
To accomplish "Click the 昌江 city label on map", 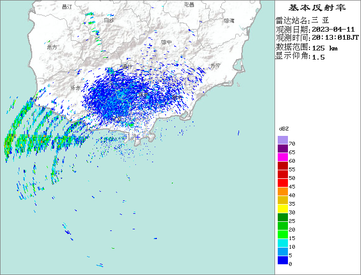I will pyautogui.click(x=67, y=7).
